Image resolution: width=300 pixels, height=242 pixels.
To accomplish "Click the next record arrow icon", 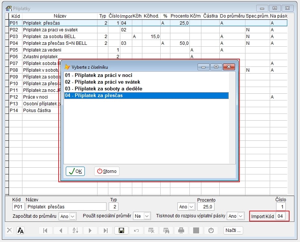I will pyautogui.click(x=90, y=230).
